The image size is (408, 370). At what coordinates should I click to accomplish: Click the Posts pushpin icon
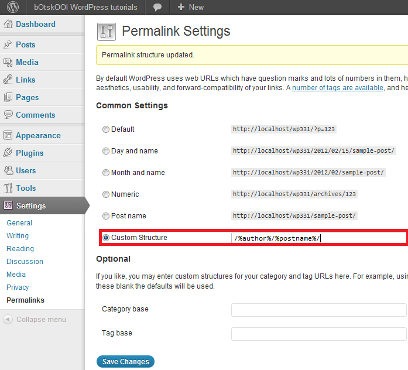[x=8, y=44]
